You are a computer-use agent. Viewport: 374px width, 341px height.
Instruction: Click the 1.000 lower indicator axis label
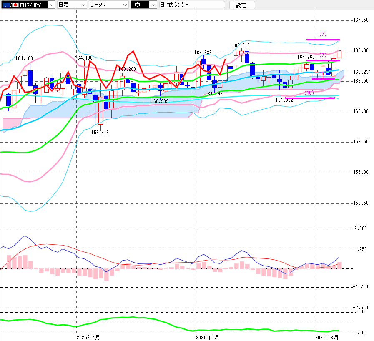point(361,333)
